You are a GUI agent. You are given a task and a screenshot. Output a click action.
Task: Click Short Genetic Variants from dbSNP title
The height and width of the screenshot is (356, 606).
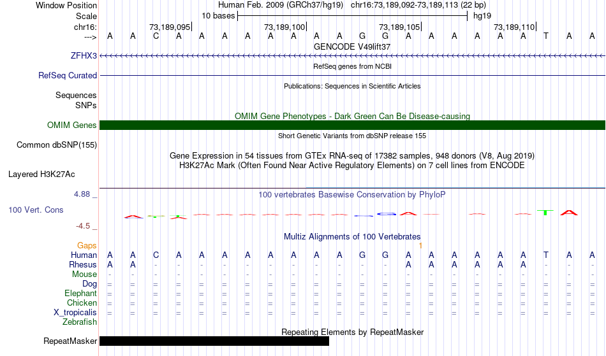tap(352, 136)
